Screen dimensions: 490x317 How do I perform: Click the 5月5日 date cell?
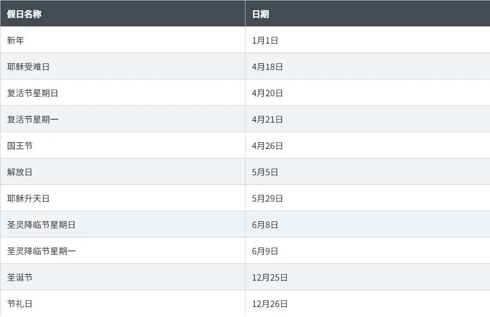pyautogui.click(x=265, y=172)
